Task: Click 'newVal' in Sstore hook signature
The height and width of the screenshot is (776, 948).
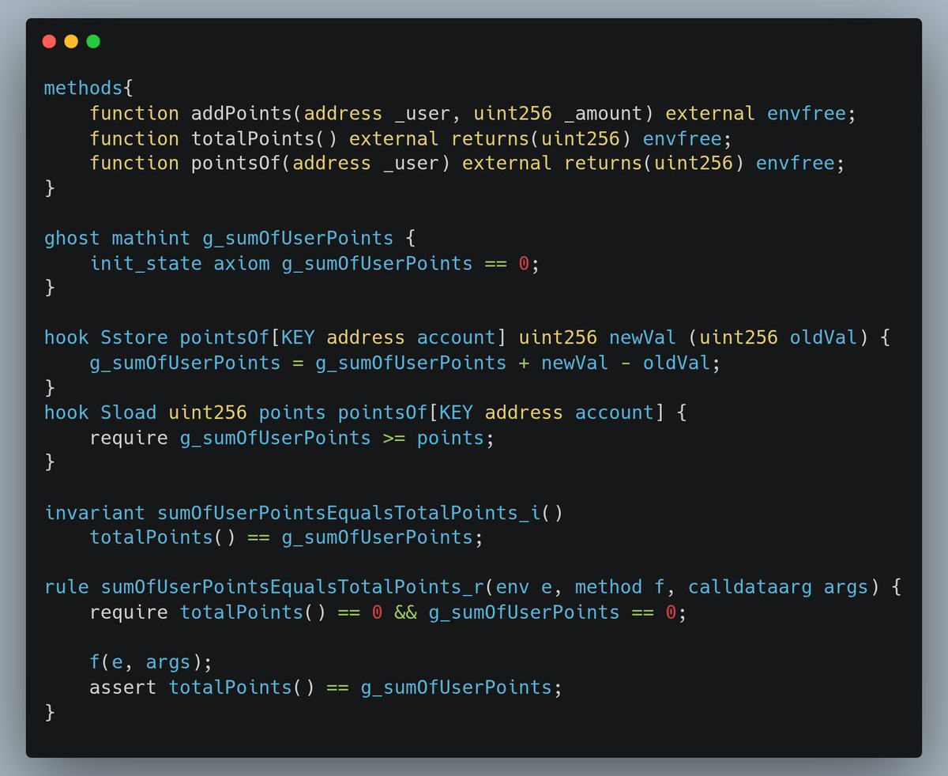Action: tap(642, 337)
